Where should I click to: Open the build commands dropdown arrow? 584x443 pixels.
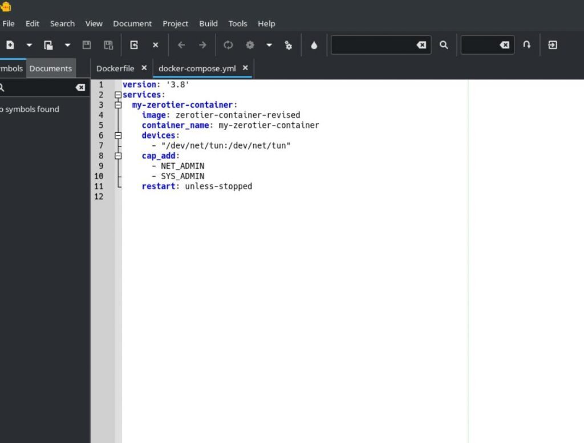point(269,44)
